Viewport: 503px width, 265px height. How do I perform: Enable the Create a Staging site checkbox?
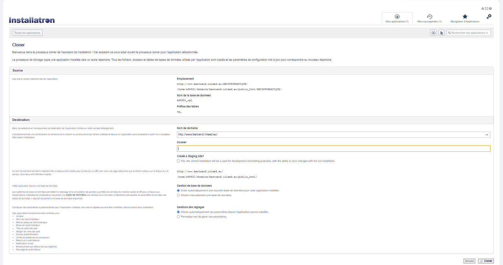tap(178, 161)
